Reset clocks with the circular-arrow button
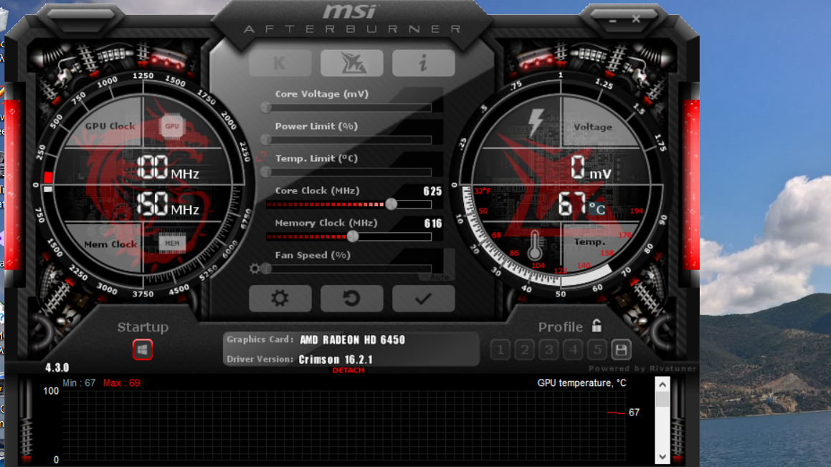Screen dimensions: 831x467 pyautogui.click(x=352, y=299)
